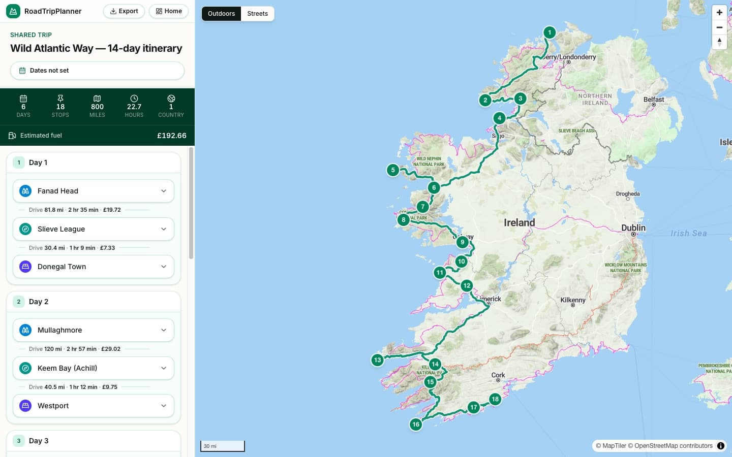
Task: Click the Wild Atlantic Way trip title
Action: (97, 48)
